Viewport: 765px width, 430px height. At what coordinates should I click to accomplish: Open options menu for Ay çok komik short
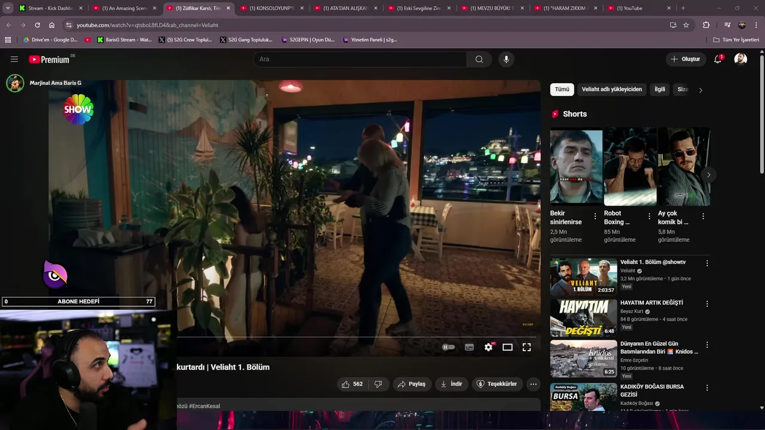pyautogui.click(x=703, y=216)
